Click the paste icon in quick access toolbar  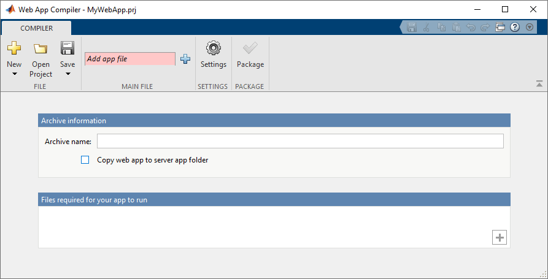[x=456, y=28]
